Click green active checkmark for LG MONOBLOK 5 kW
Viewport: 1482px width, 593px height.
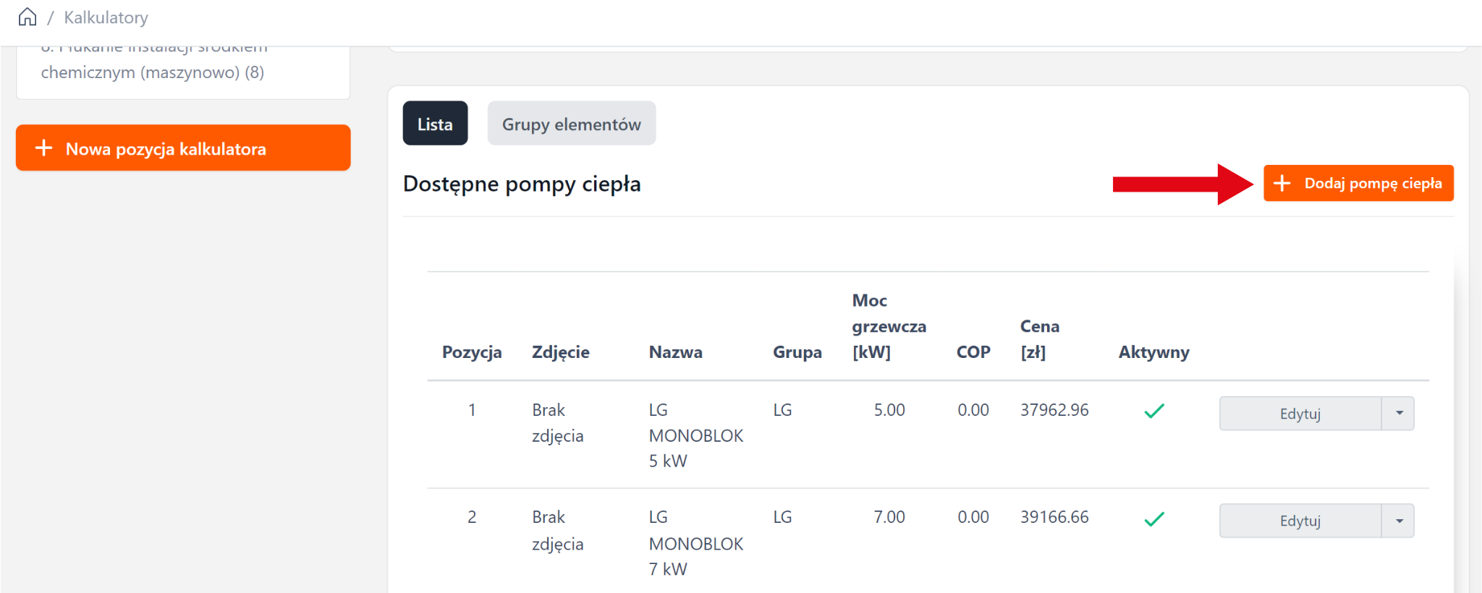(1154, 411)
